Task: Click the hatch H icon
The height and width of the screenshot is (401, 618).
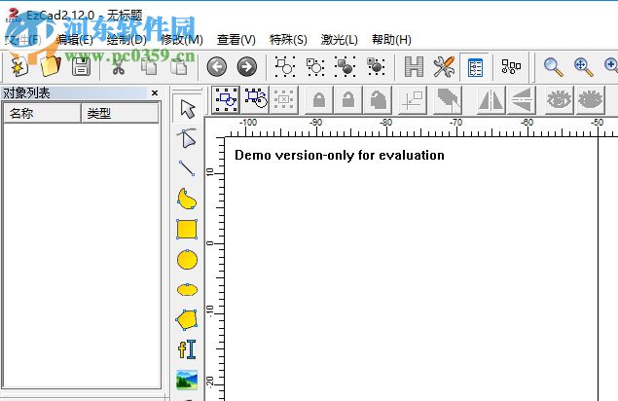Action: point(414,66)
